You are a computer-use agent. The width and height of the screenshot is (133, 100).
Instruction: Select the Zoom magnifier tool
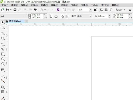tap(3, 38)
